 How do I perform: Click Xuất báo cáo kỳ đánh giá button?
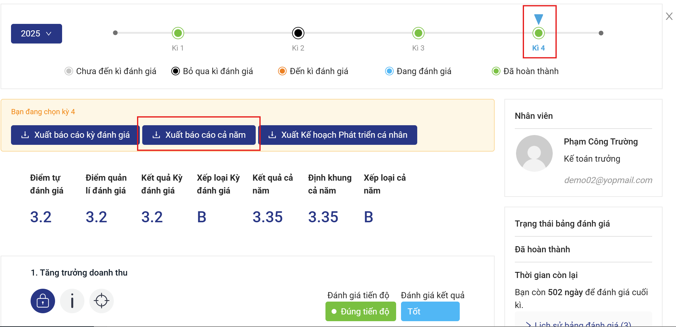(75, 135)
